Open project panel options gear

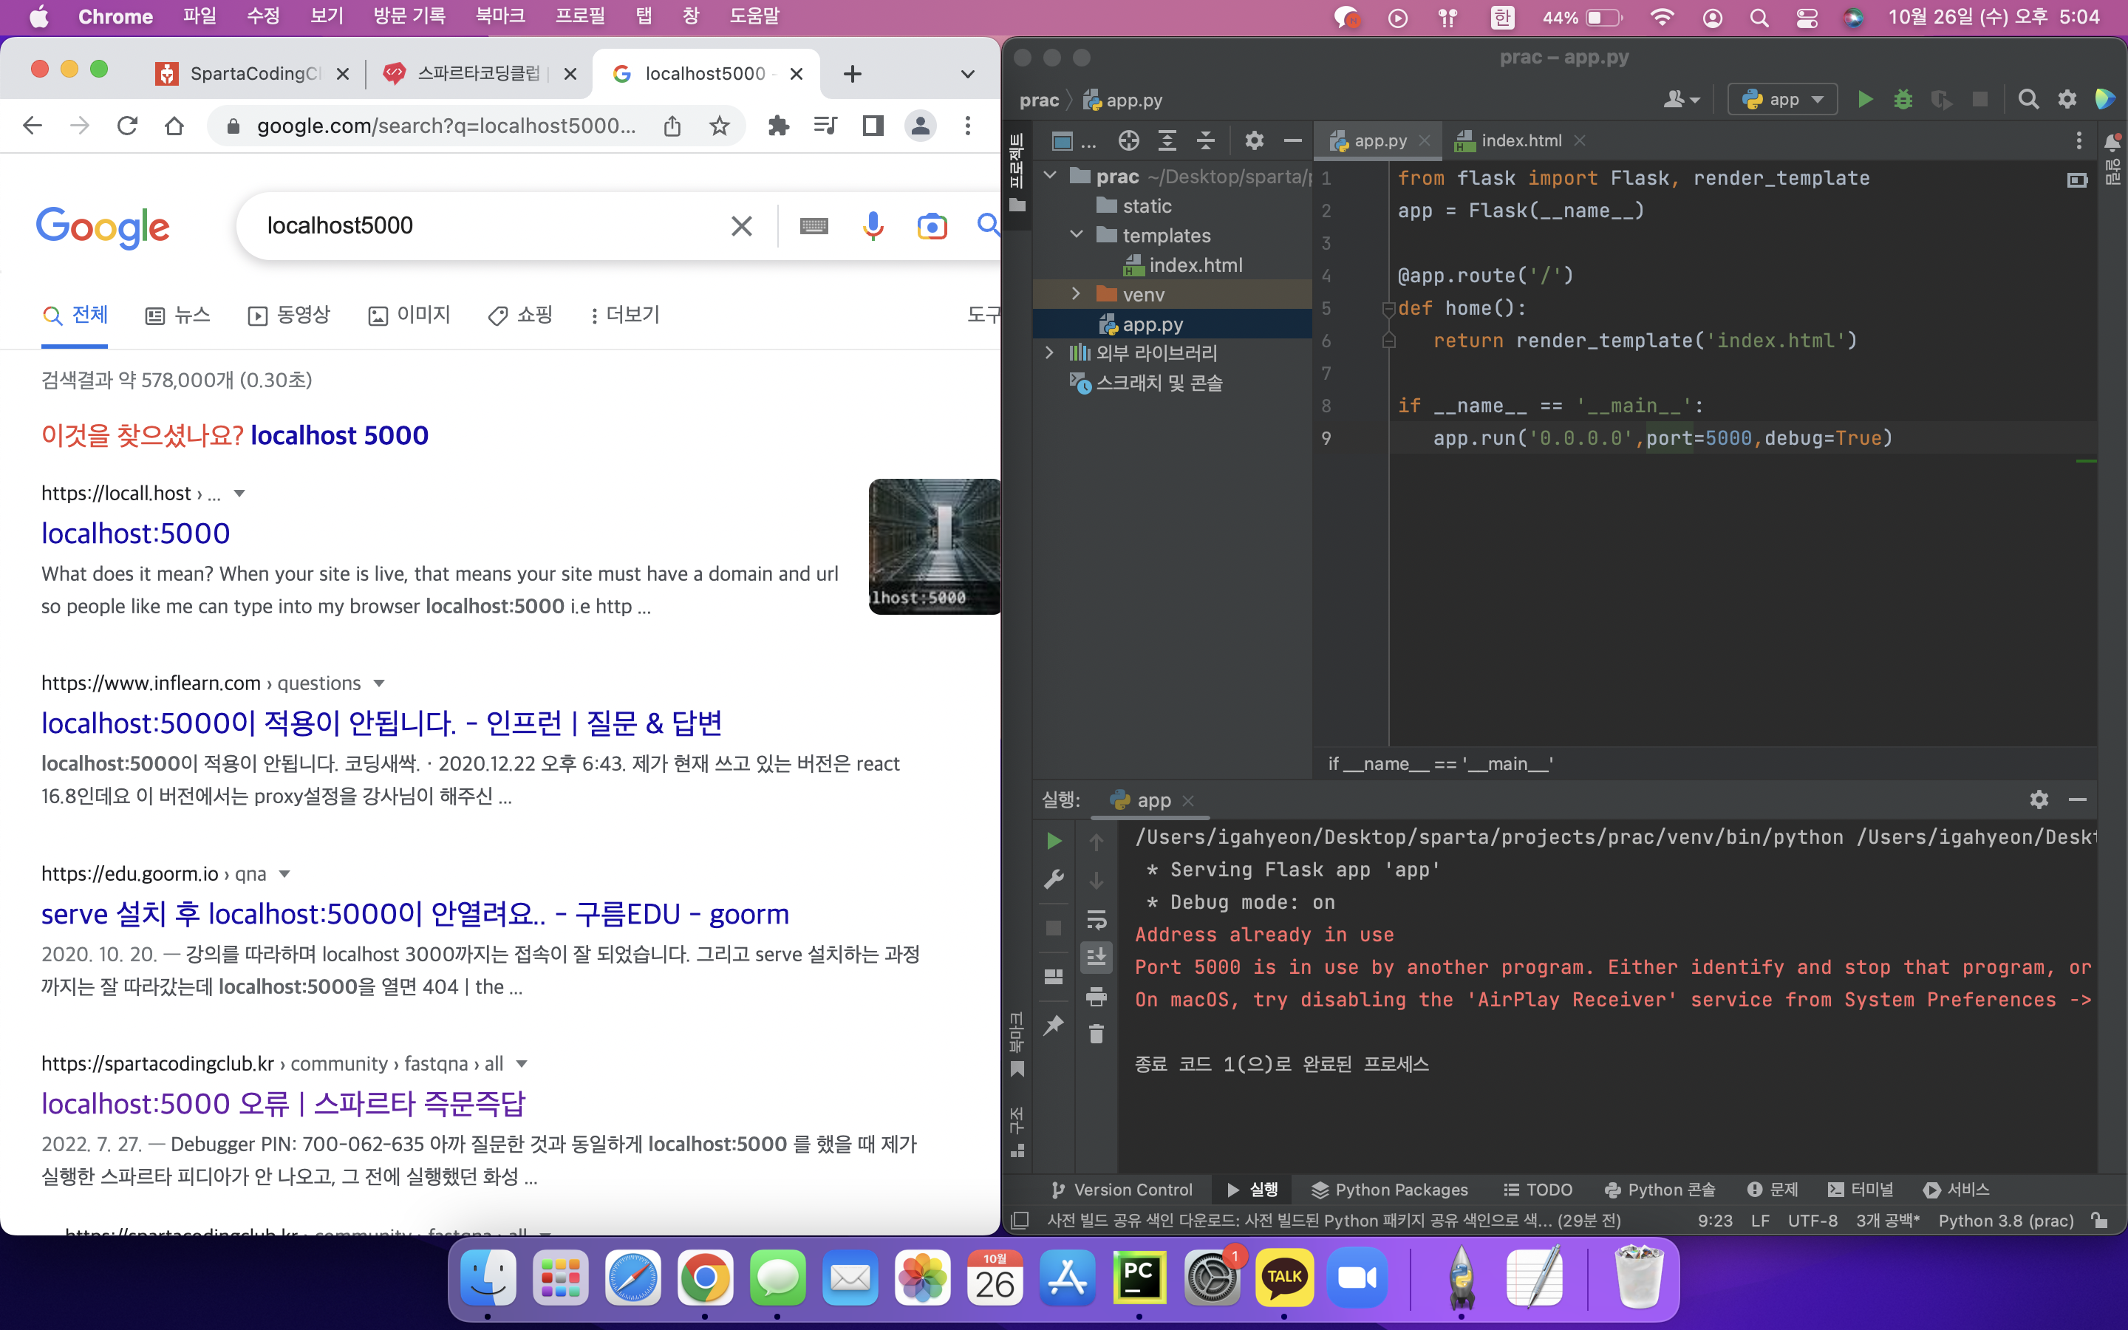pos(1254,140)
